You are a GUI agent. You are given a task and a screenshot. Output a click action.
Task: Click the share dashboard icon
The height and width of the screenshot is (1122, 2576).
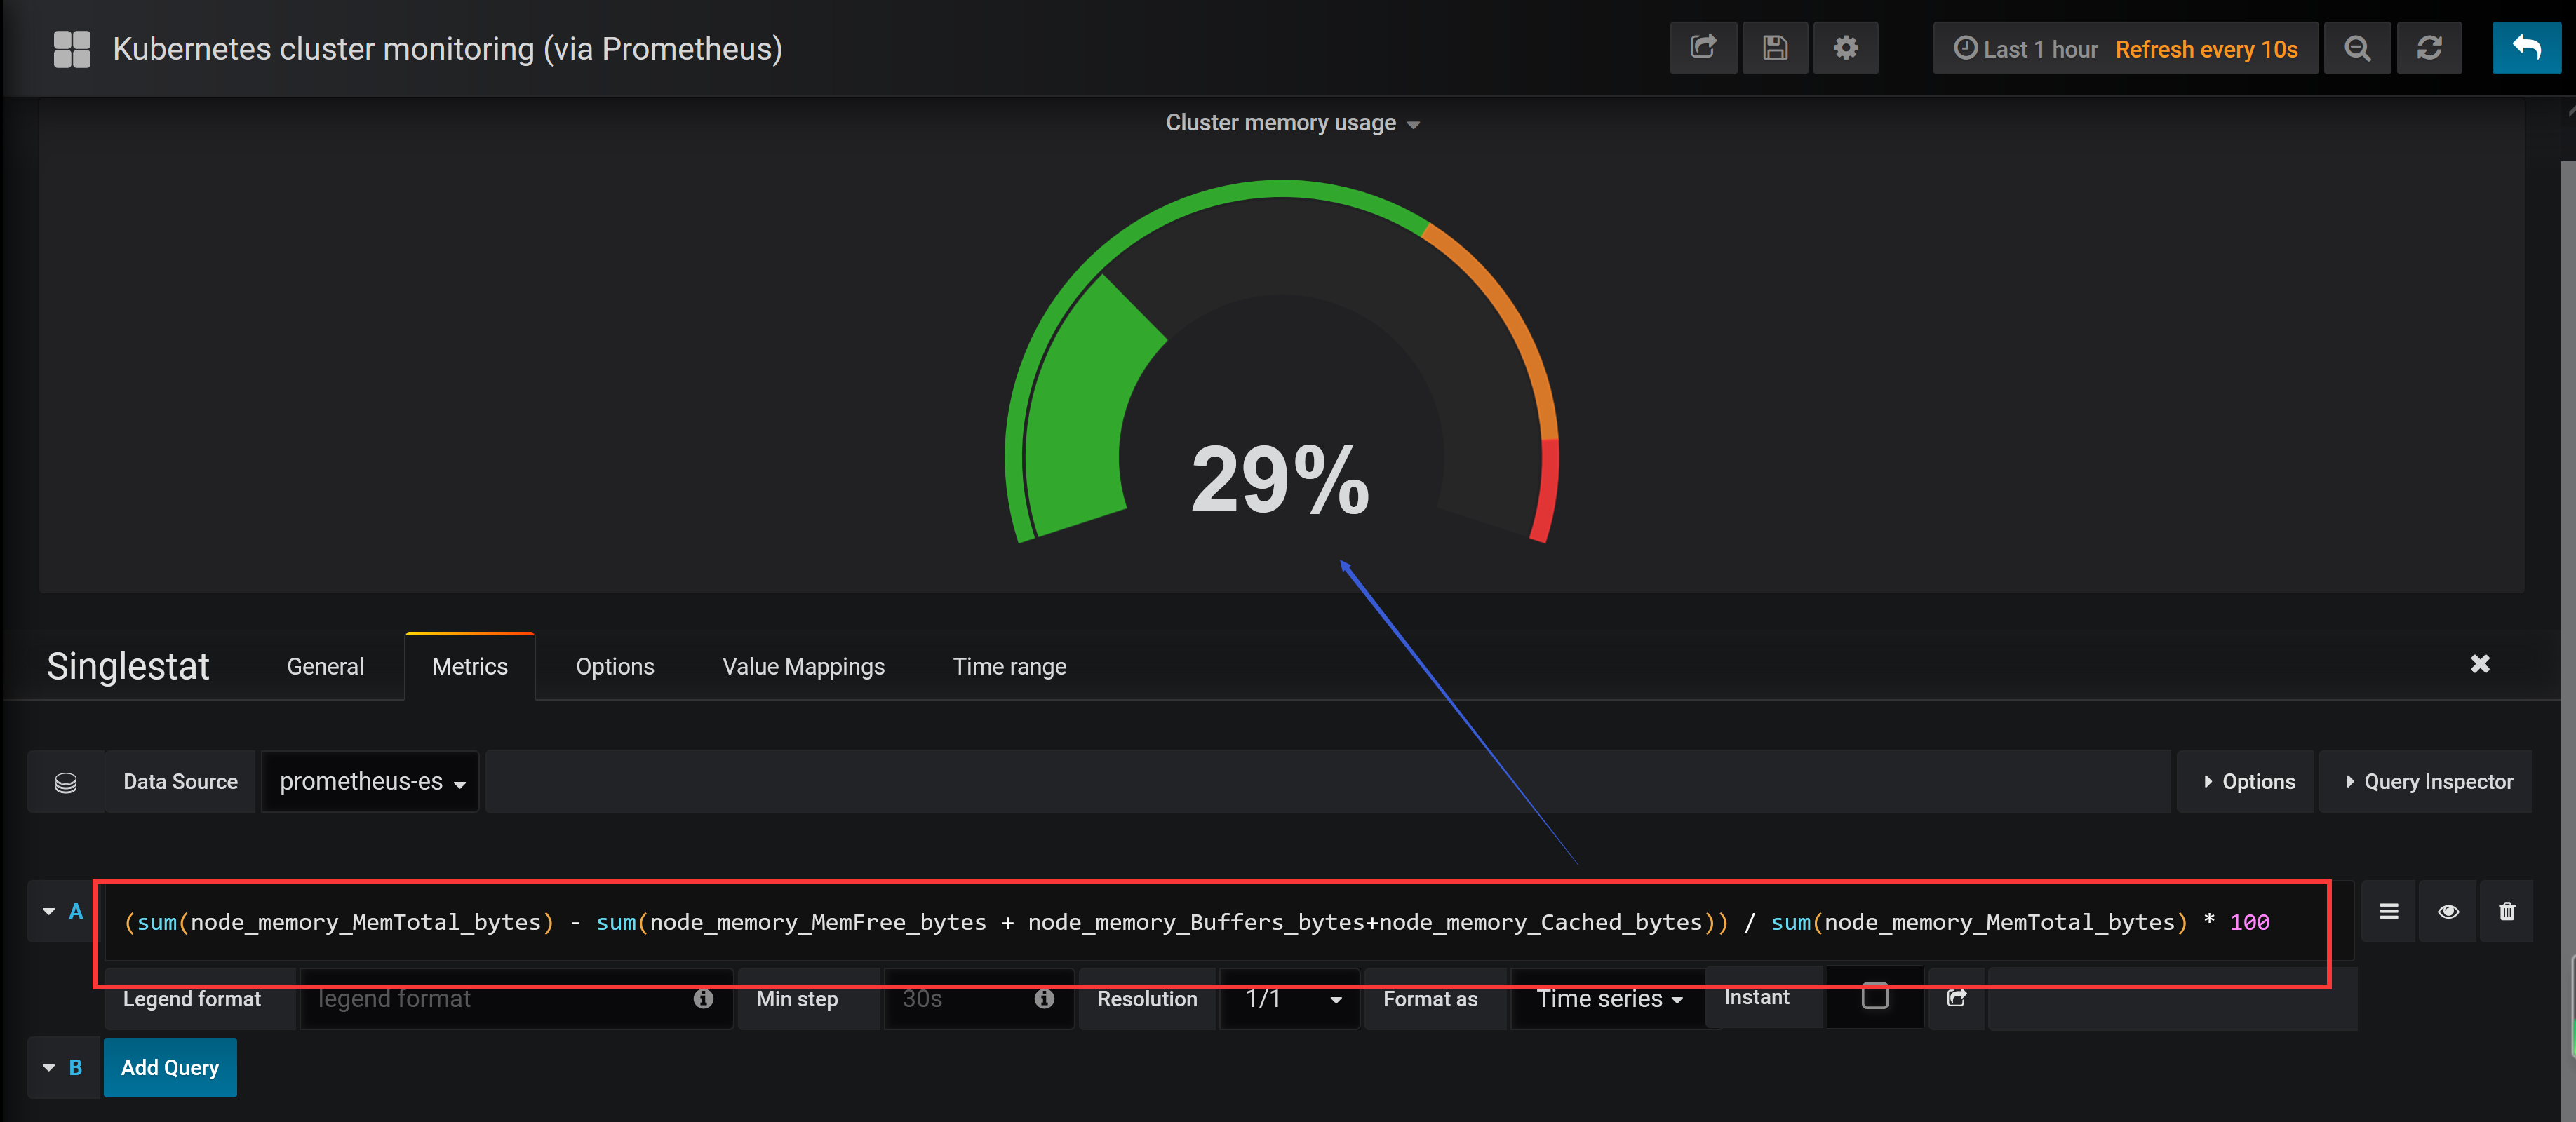coord(1703,48)
